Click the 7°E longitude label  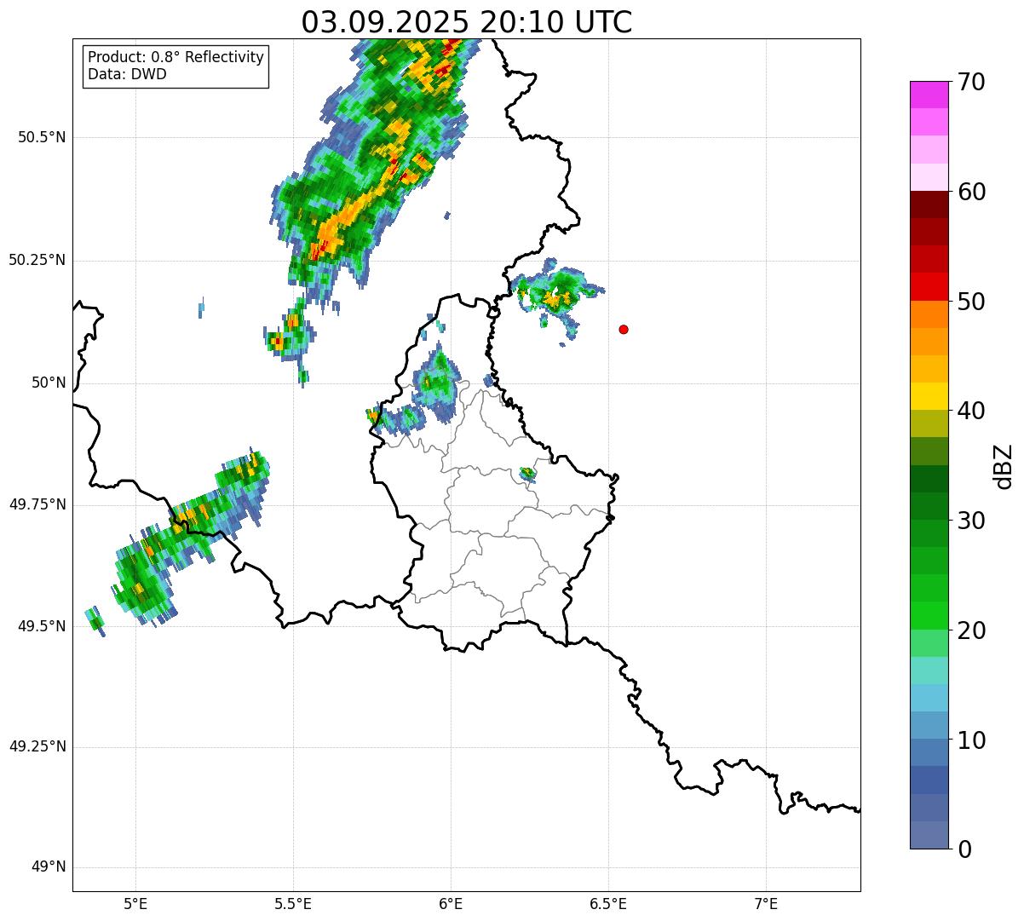[x=767, y=904]
